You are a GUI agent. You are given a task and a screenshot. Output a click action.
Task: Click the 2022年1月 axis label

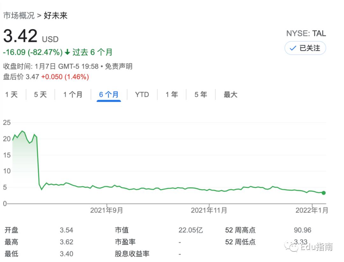point(312,210)
